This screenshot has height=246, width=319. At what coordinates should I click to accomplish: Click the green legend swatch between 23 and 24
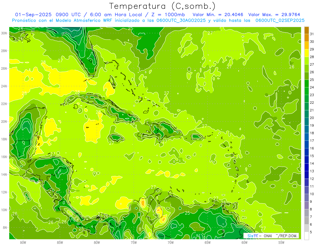(307, 91)
